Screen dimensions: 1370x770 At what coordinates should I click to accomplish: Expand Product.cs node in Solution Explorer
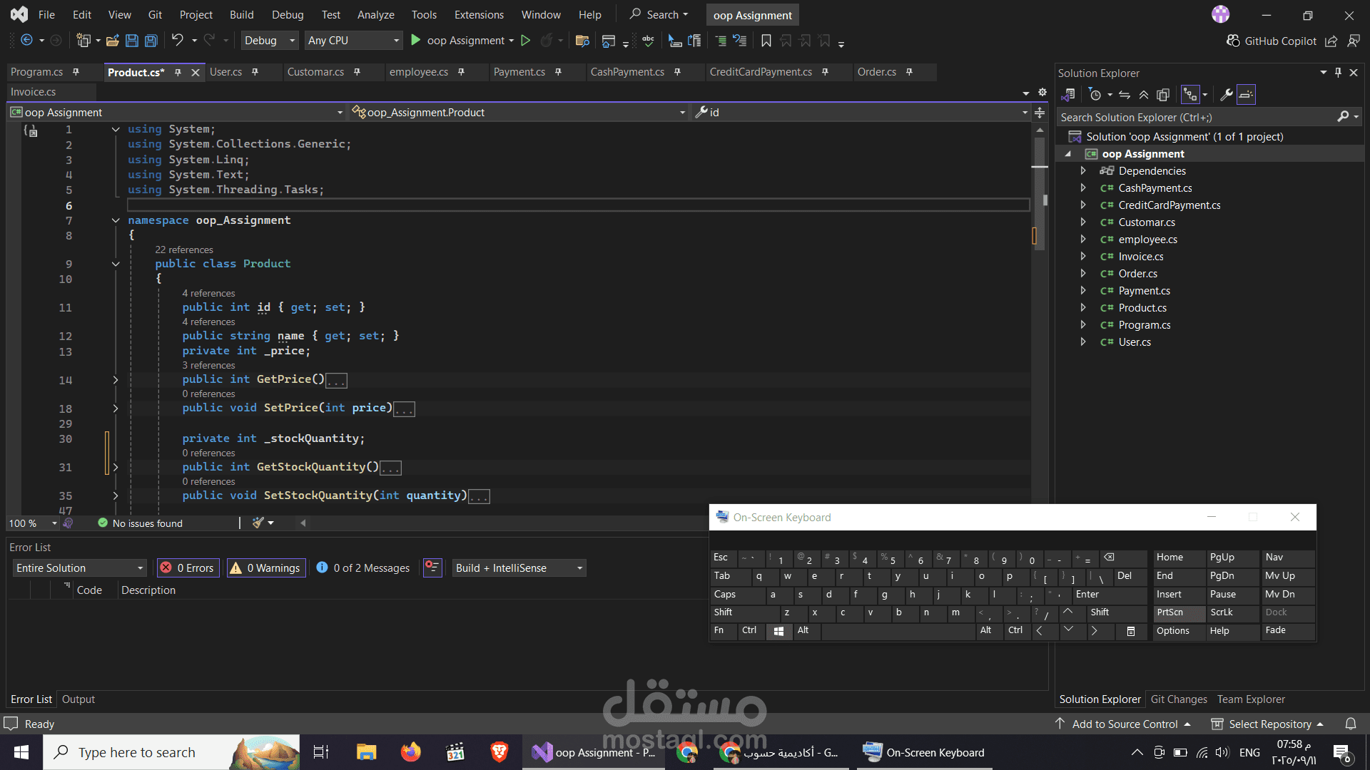click(x=1082, y=308)
